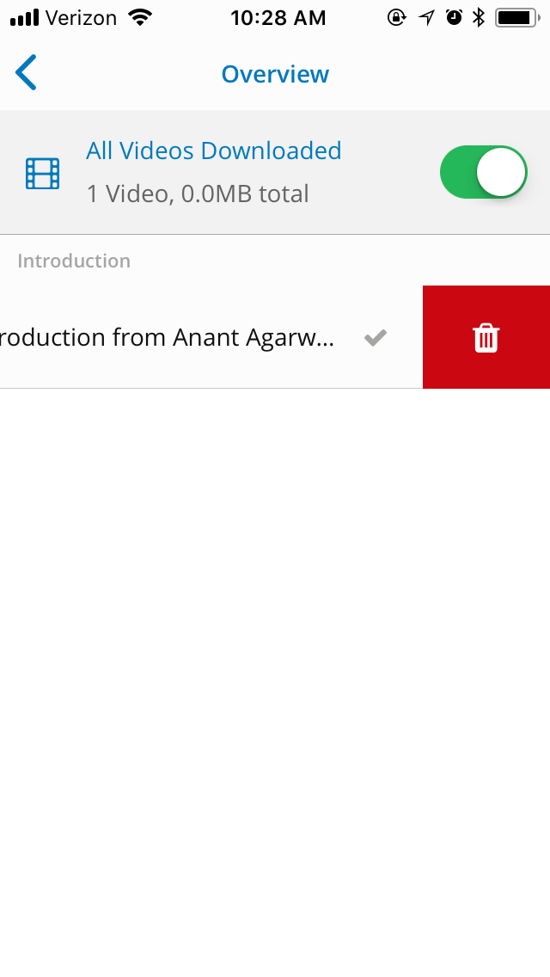Viewport: 550px width, 977px height.
Task: Tap the back chevron arrow
Action: click(26, 73)
